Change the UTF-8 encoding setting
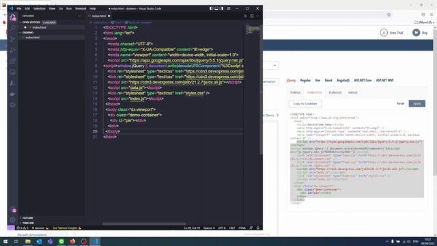Screen dimensions: 437x246 222,228
